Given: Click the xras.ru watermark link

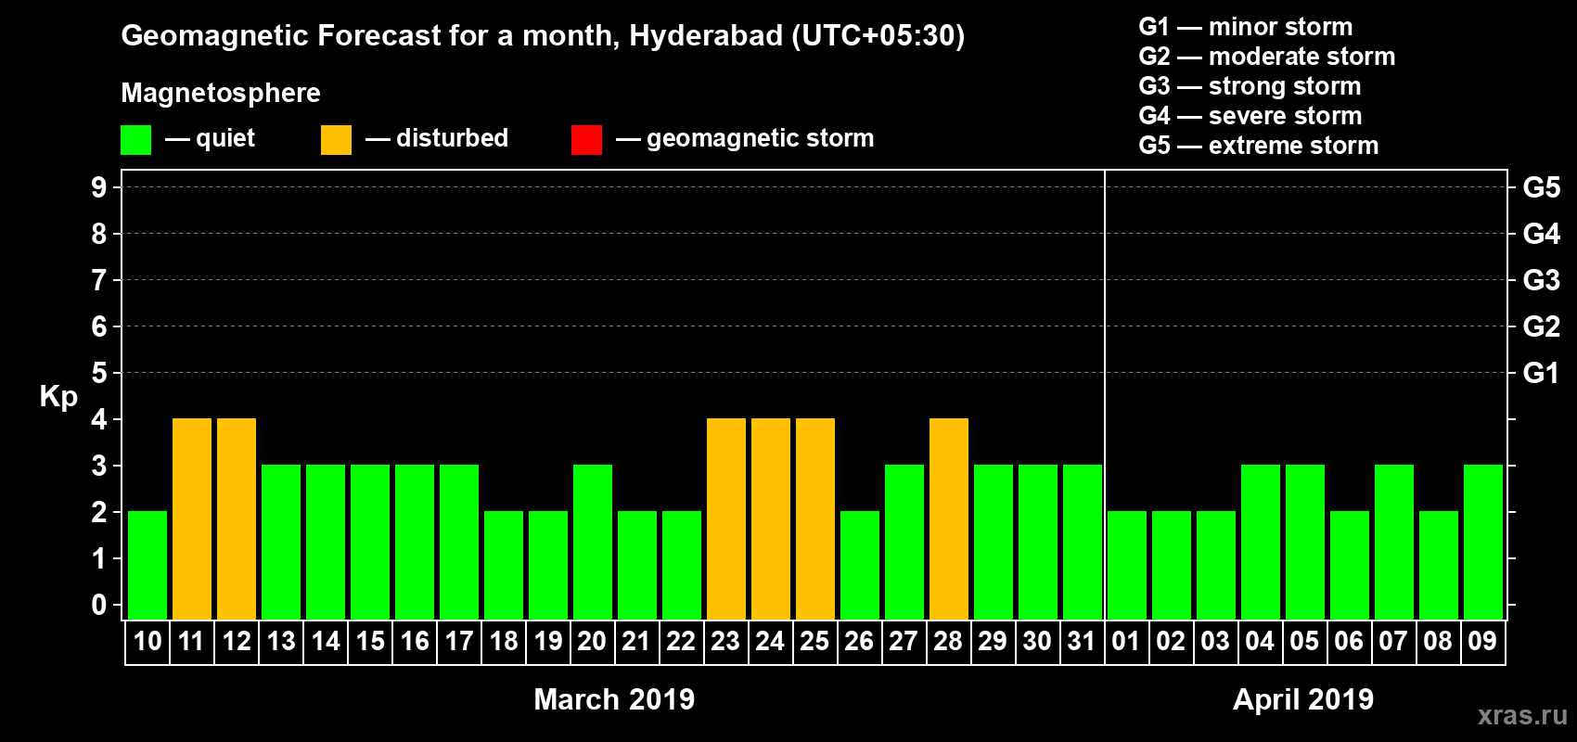Looking at the screenshot, I should pyautogui.click(x=1522, y=715).
